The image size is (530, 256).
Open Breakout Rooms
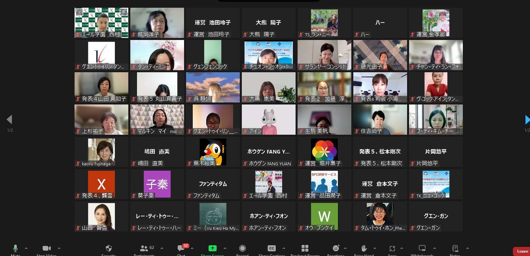305,248
